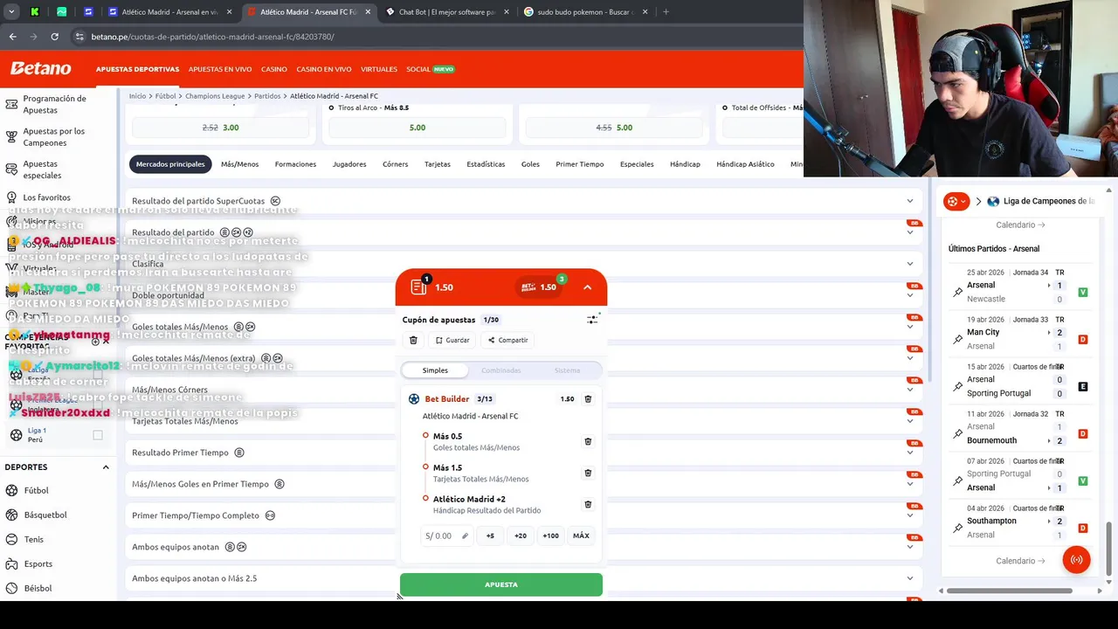This screenshot has height=629, width=1118.
Task: Pin the Southampton vs Arsenal match
Action: pyautogui.click(x=958, y=528)
